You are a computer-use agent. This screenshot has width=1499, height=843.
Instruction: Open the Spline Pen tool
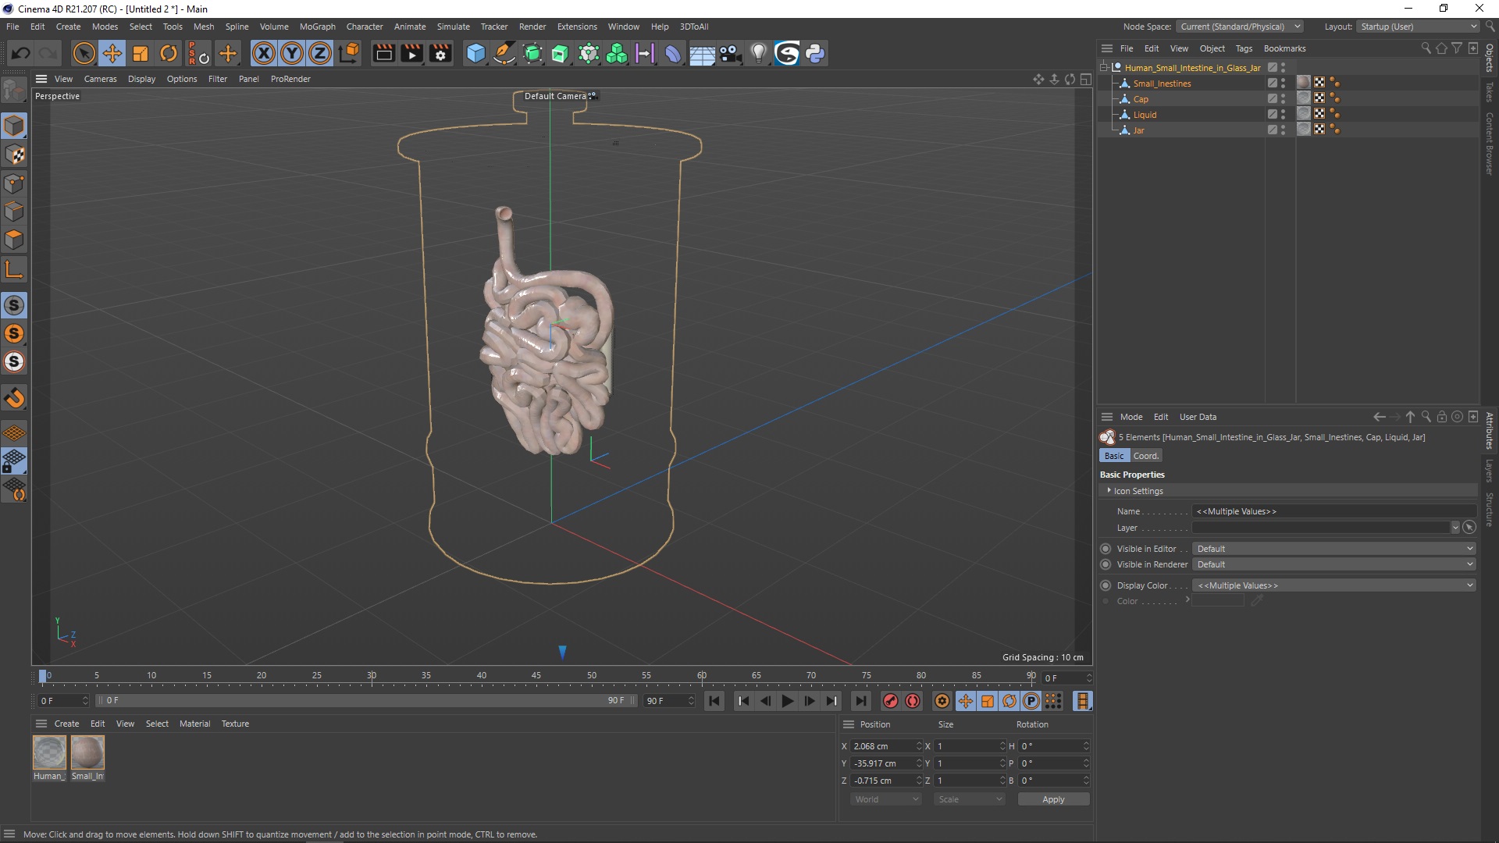tap(504, 53)
